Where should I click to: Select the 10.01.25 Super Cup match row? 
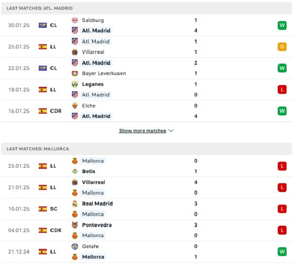point(147,209)
